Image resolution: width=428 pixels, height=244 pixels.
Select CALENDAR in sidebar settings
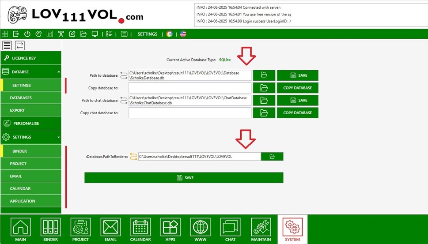point(31,188)
